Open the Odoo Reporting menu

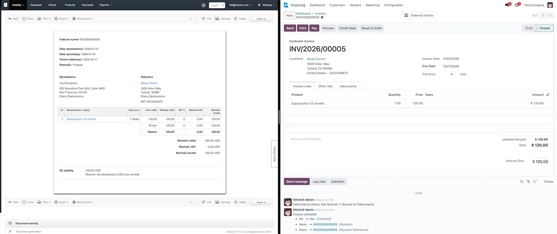tap(372, 5)
